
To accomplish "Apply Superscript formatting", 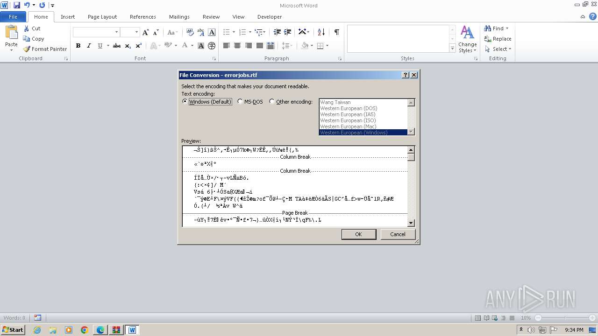I will pyautogui.click(x=138, y=46).
